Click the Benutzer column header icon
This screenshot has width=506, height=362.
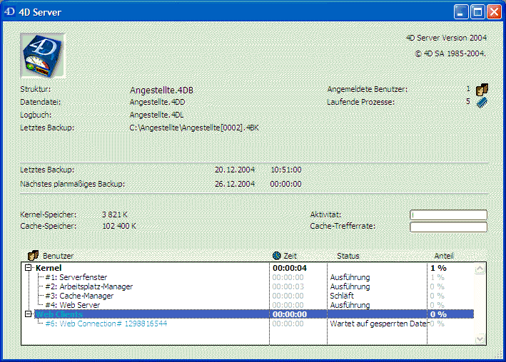[32, 255]
